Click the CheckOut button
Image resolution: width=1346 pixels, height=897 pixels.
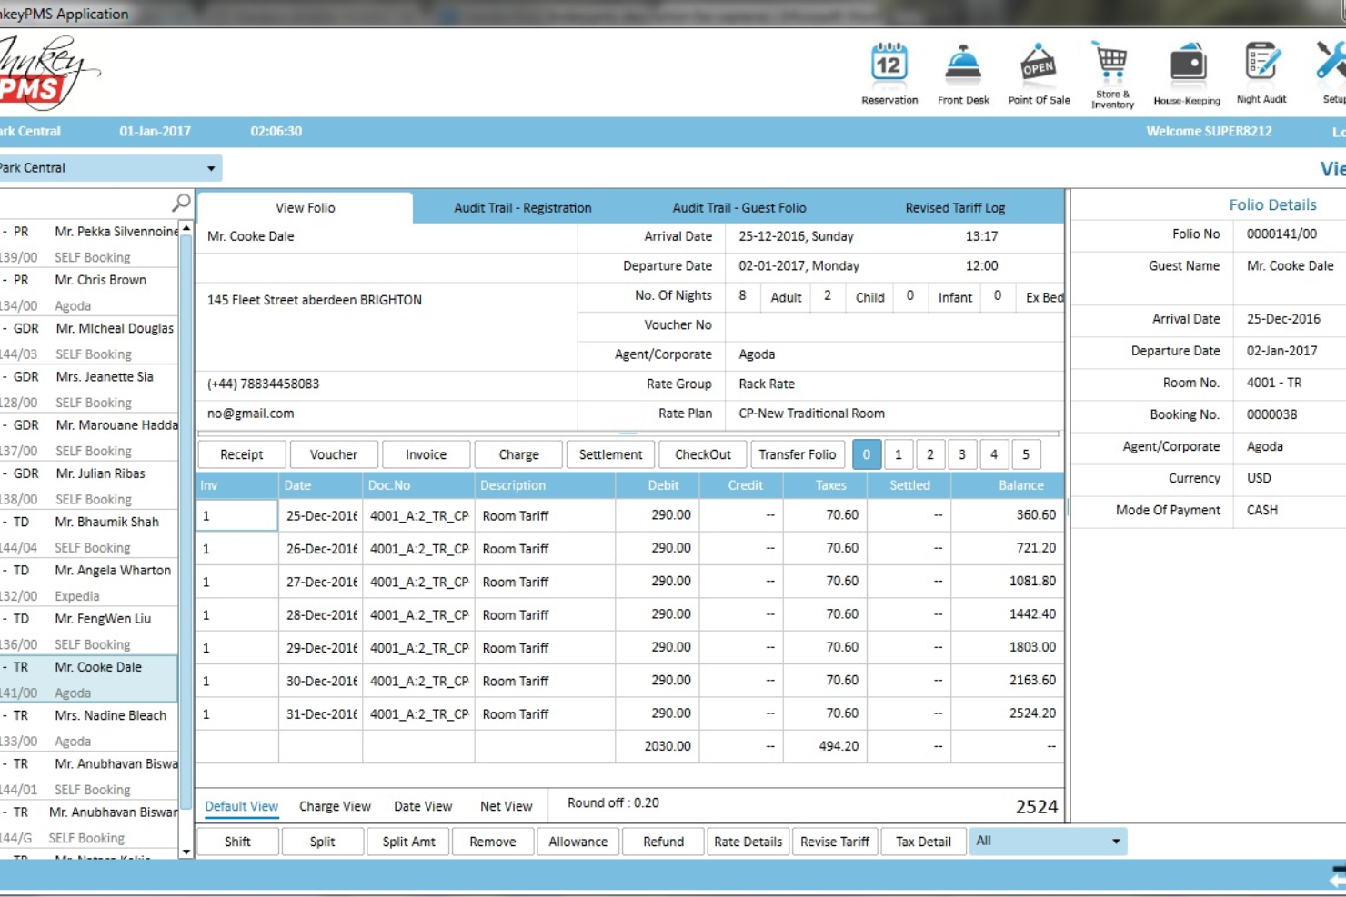(702, 454)
